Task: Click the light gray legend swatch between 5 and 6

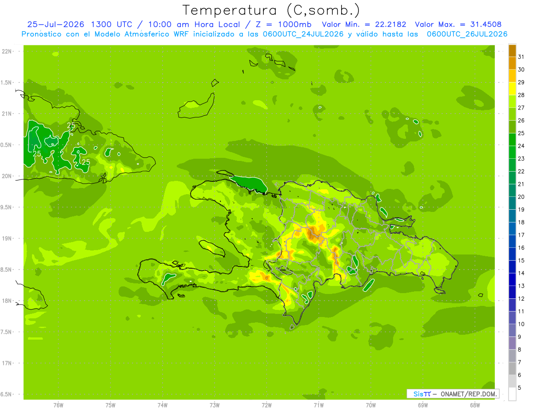Action: click(x=512, y=381)
